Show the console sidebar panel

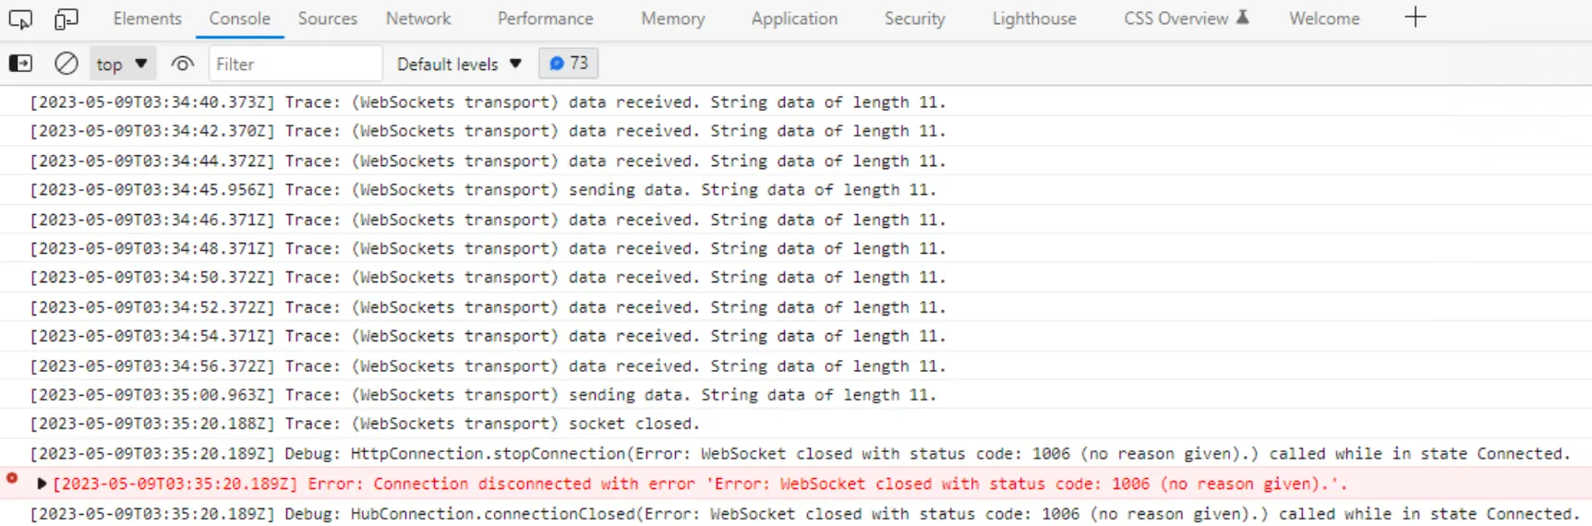point(20,64)
